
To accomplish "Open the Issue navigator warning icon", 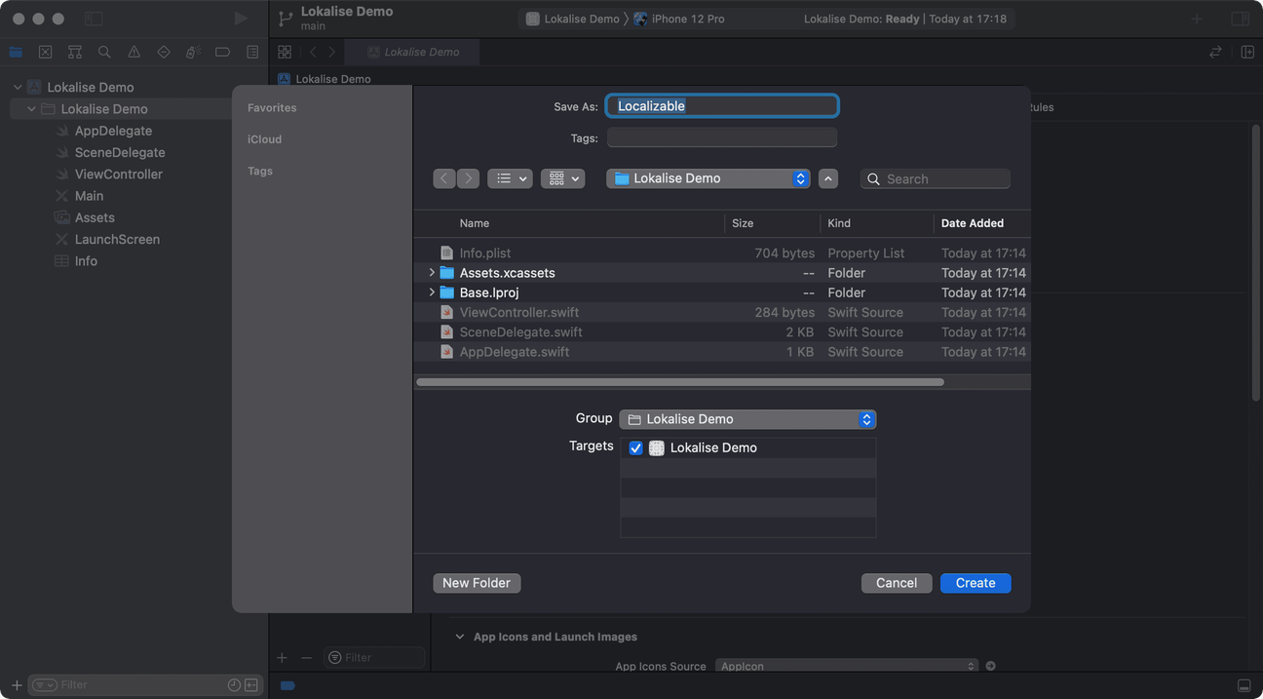I will tap(134, 52).
